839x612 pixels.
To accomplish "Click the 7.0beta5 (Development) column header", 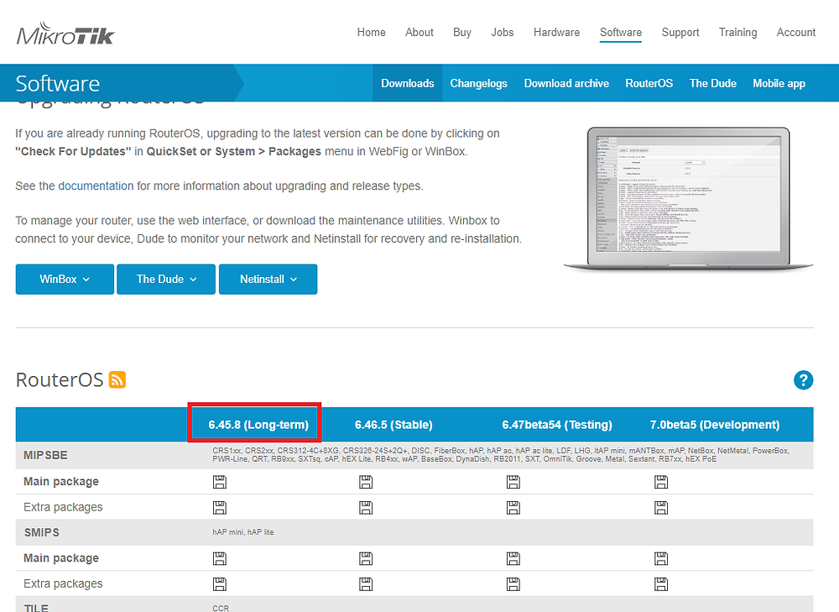I will [714, 425].
